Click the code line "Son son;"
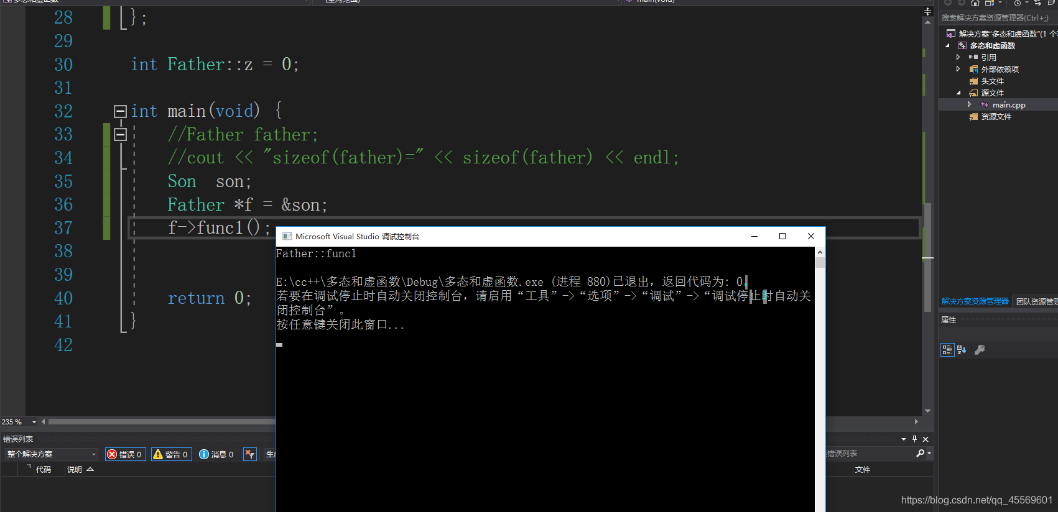Screen dimensions: 1058x512 [x=210, y=181]
